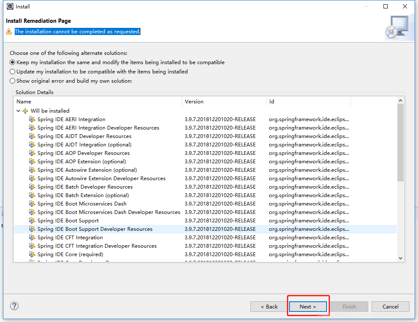418x322 pixels.
Task: Click icon beside Spring IDE Core (required)
Action: pyautogui.click(x=32, y=254)
